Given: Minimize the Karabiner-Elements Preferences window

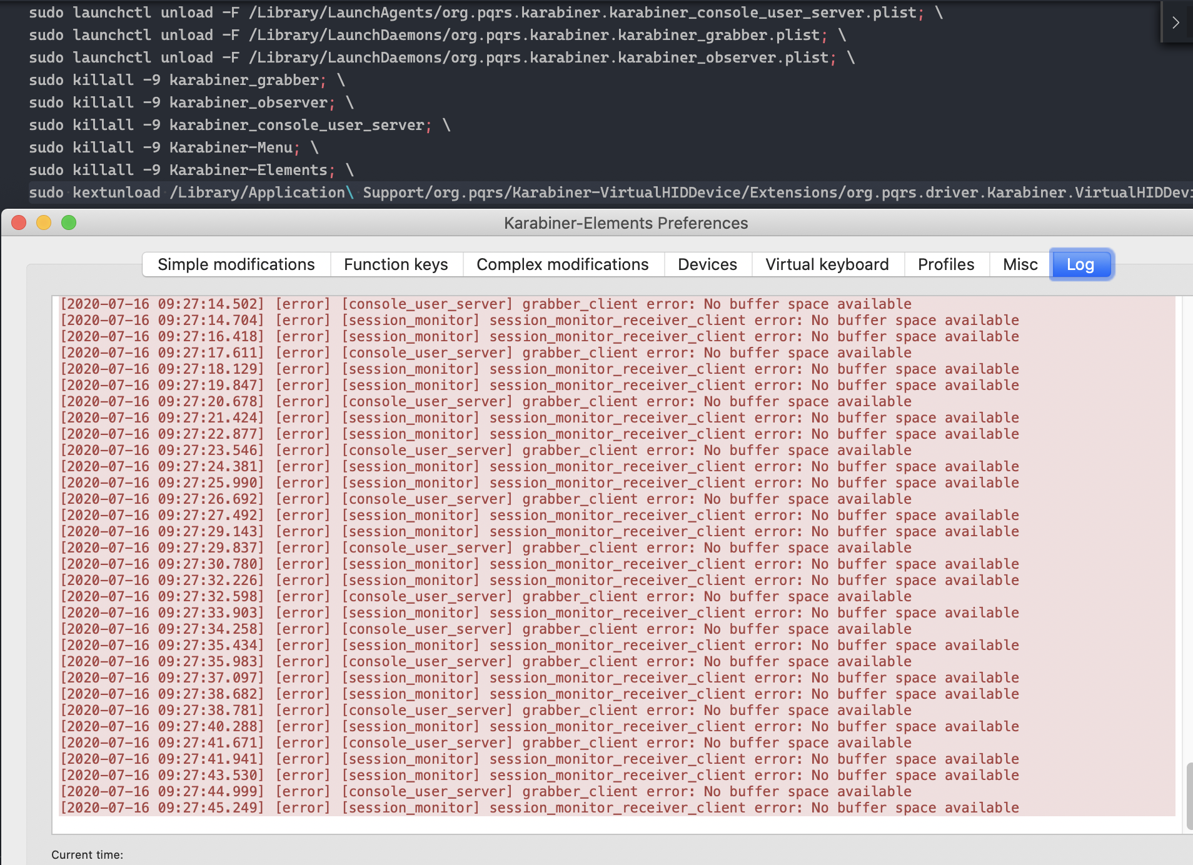Looking at the screenshot, I should pos(44,222).
